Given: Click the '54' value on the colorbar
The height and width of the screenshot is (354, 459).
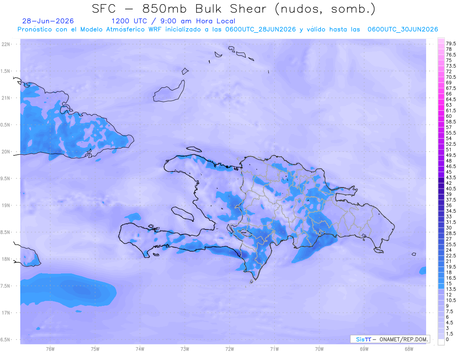Looking at the screenshot, I should click(x=449, y=138).
